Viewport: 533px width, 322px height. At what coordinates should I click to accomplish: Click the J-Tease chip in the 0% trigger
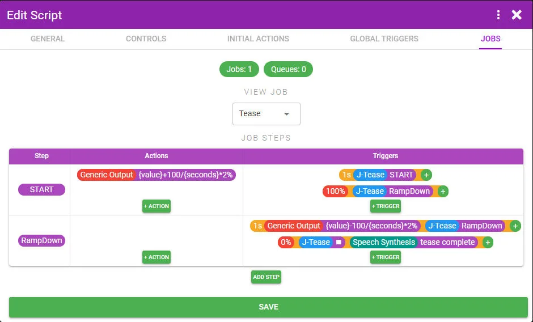coord(316,242)
